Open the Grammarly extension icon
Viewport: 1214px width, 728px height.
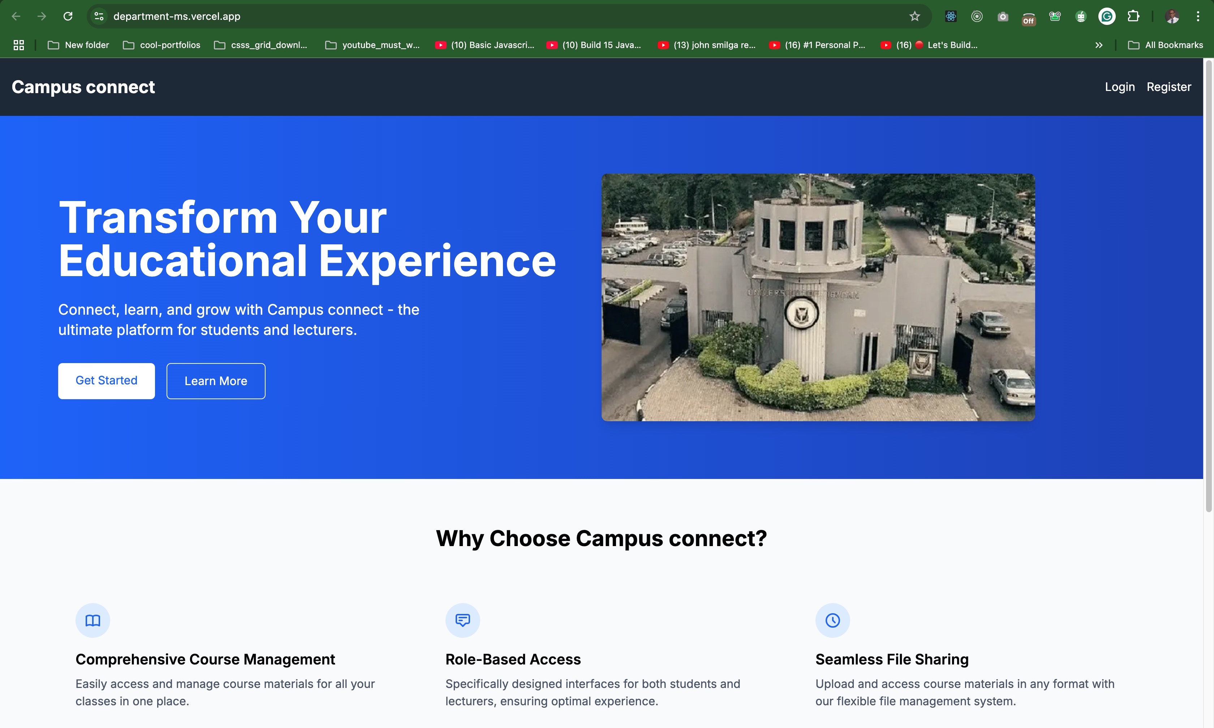pyautogui.click(x=1106, y=16)
